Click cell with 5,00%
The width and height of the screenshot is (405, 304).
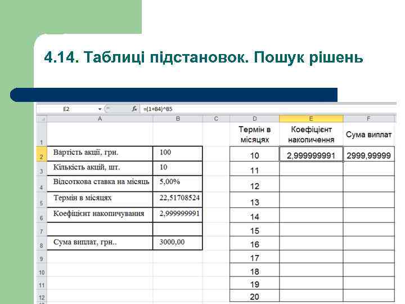[x=178, y=184]
